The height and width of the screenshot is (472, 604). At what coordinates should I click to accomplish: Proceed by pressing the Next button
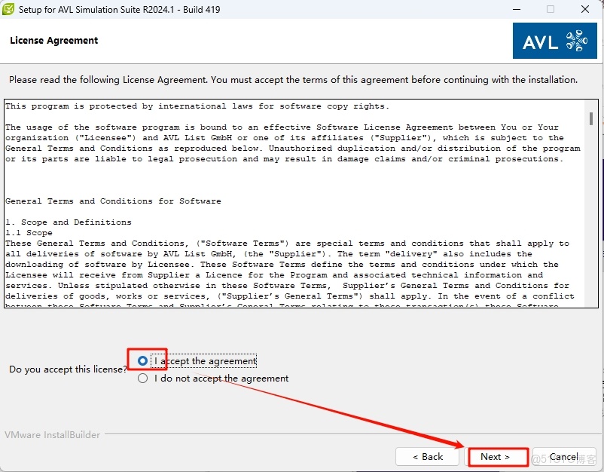click(495, 457)
